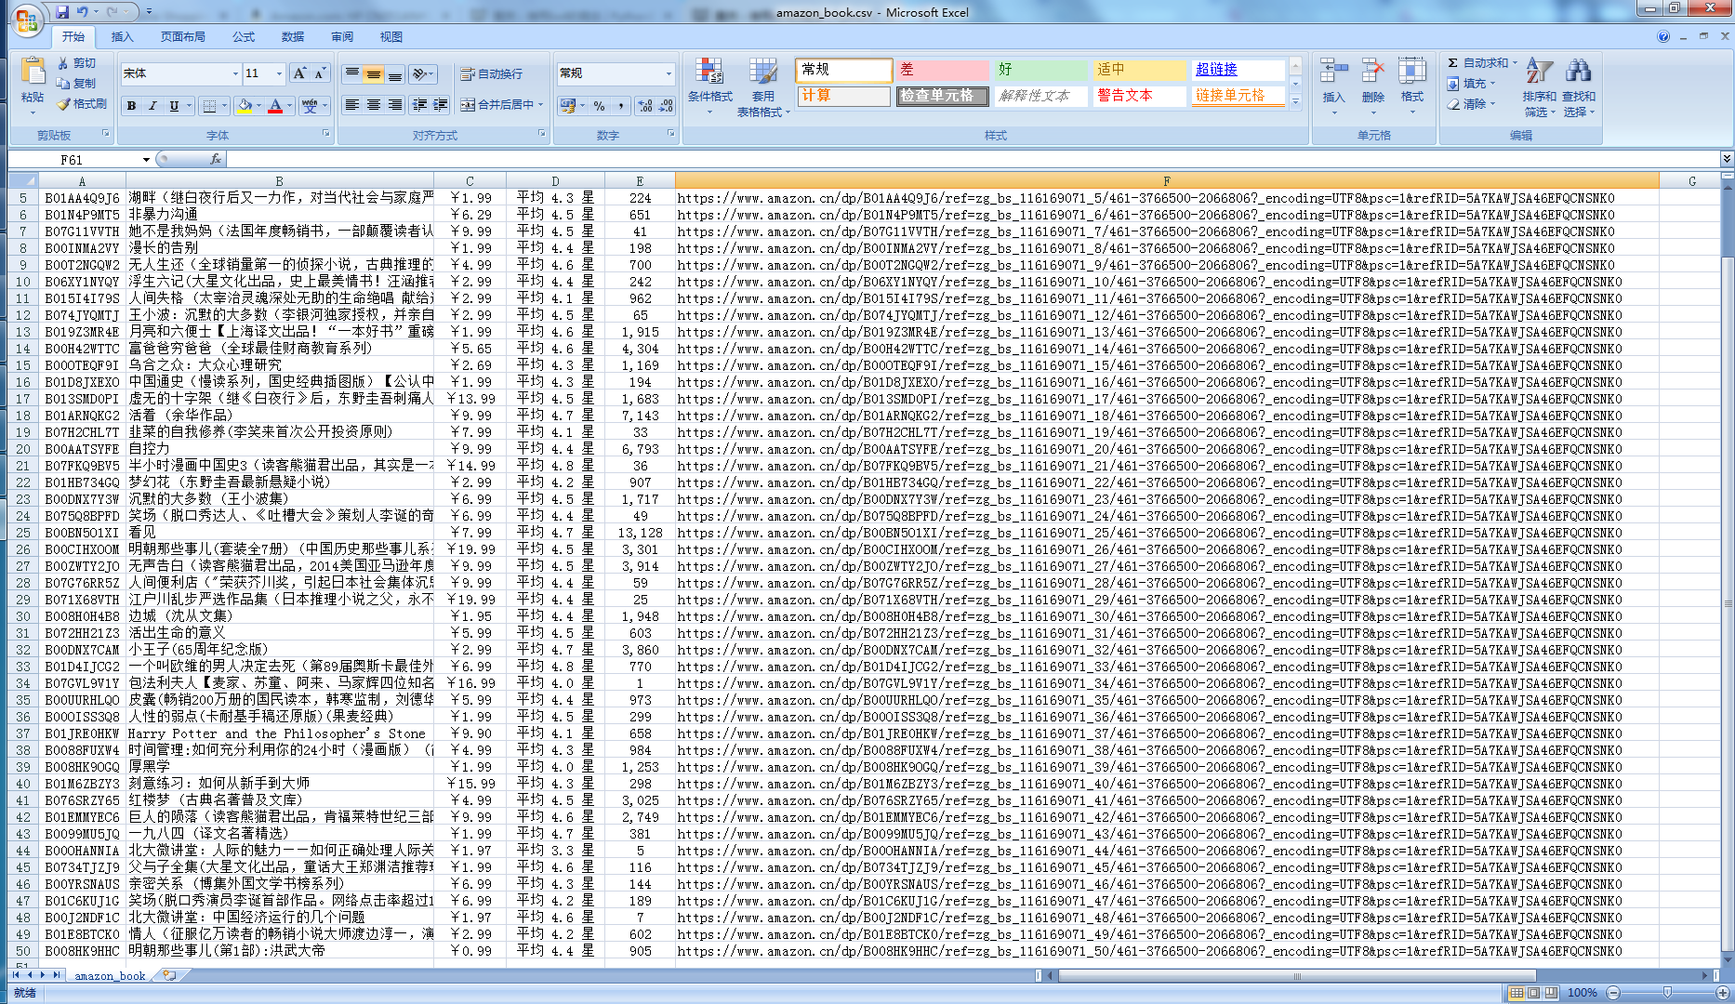Toggle italic formatting

(x=152, y=106)
